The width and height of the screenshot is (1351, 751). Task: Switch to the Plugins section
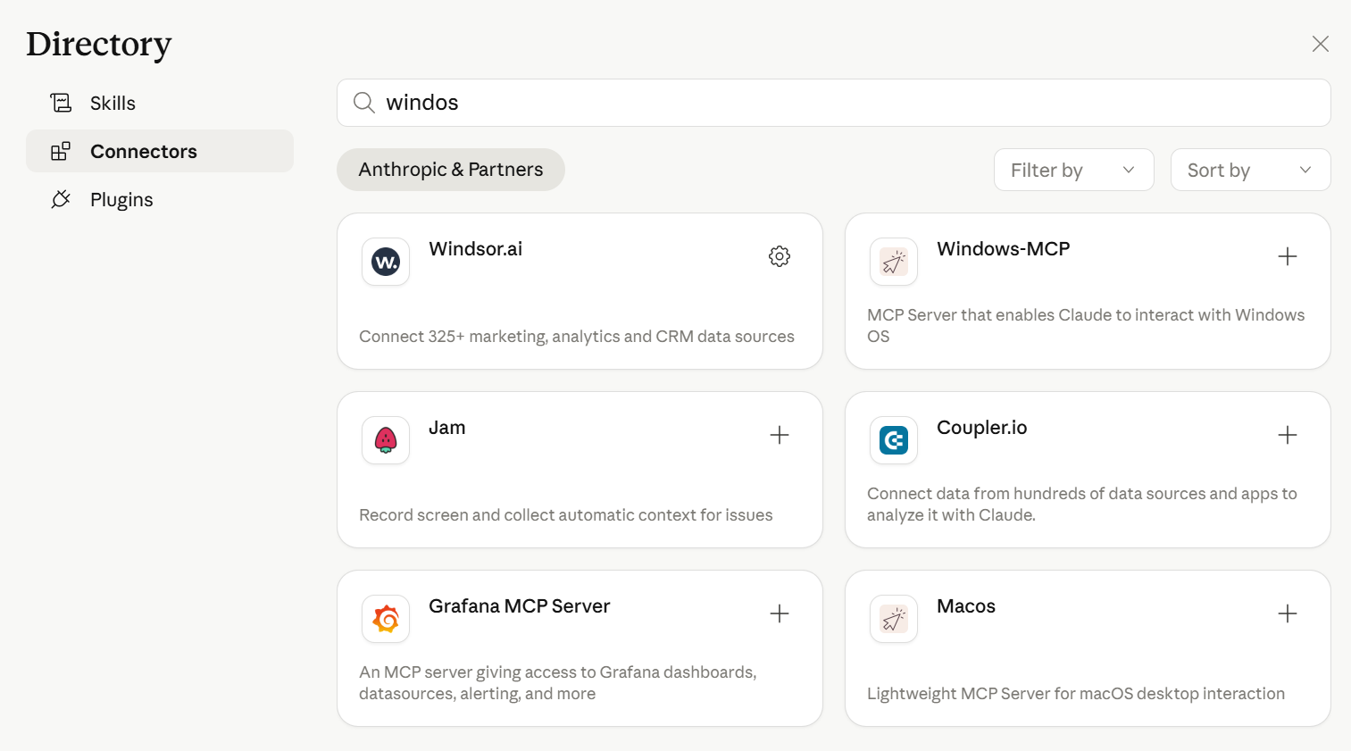coord(121,199)
